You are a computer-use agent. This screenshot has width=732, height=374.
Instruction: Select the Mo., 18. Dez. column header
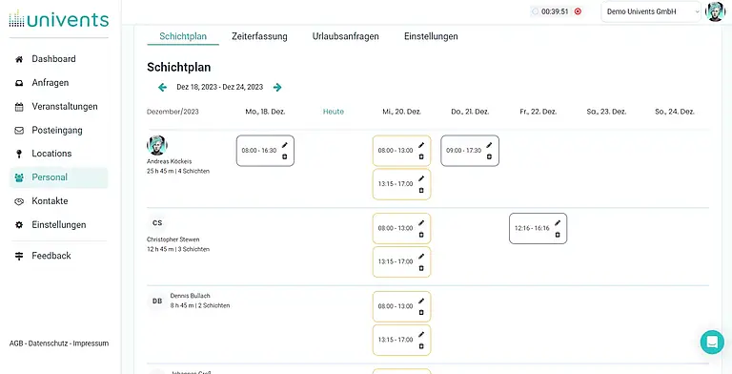point(265,112)
